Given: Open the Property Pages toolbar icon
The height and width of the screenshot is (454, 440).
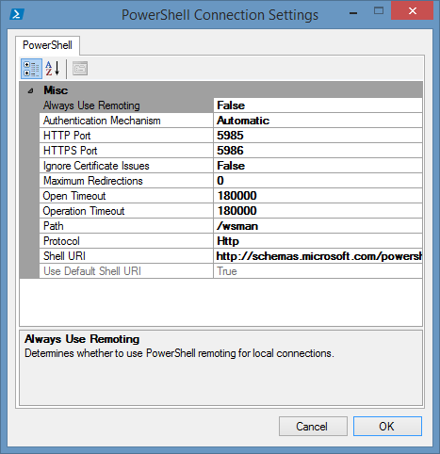Looking at the screenshot, I should click(80, 69).
